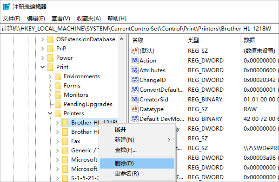Image resolution: width=279 pixels, height=182 pixels.
Task: Select the Action DWORD value icon
Action: 135,60
